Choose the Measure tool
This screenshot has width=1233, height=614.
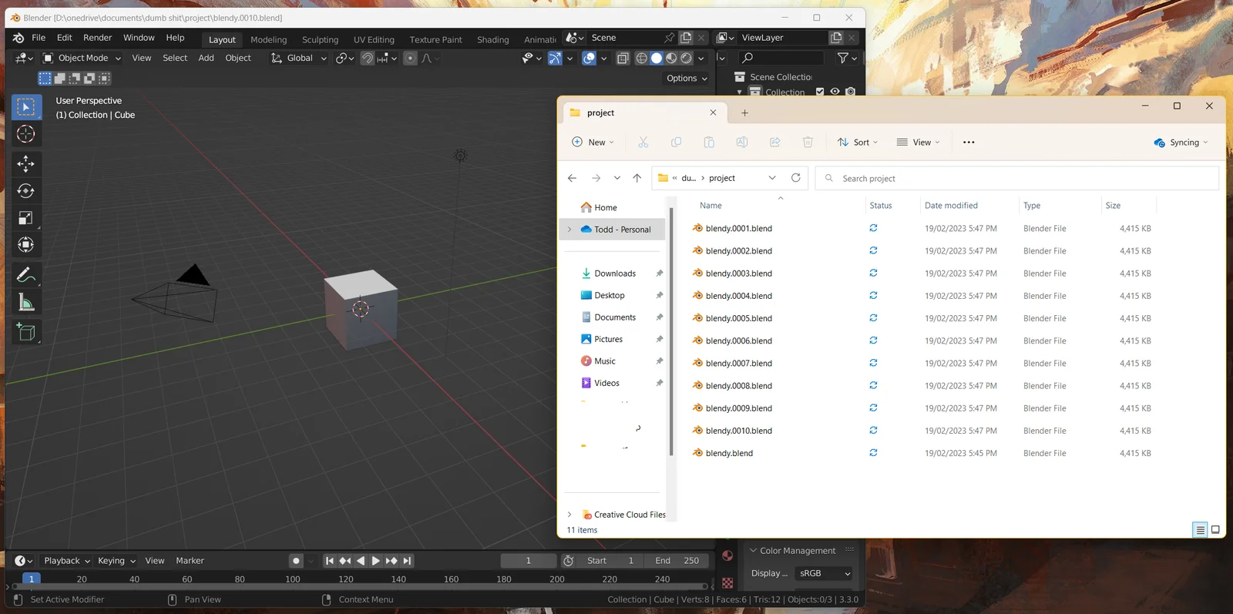[25, 303]
